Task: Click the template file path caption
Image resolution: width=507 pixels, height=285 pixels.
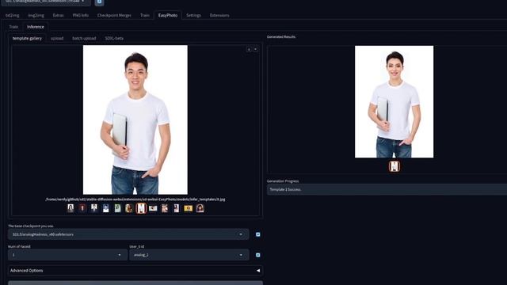Action: [x=135, y=199]
